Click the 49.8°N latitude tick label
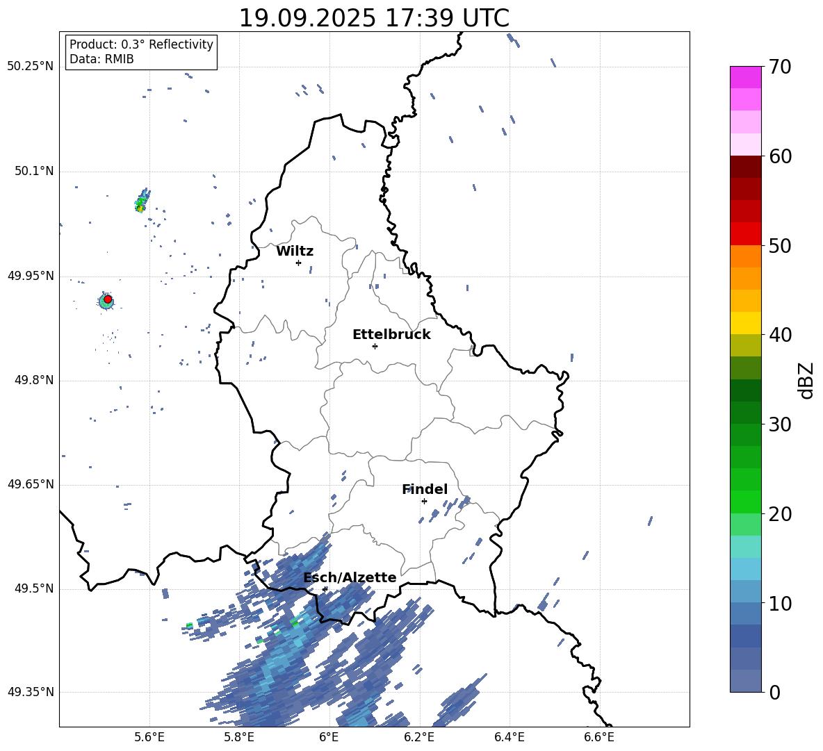Viewport: 823px width, 751px height. click(x=35, y=380)
